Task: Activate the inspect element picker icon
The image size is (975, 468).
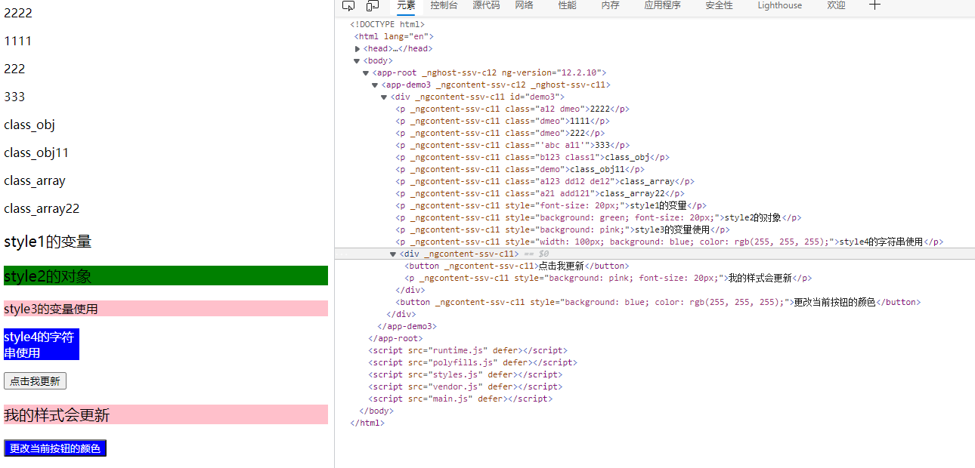Action: coord(348,5)
